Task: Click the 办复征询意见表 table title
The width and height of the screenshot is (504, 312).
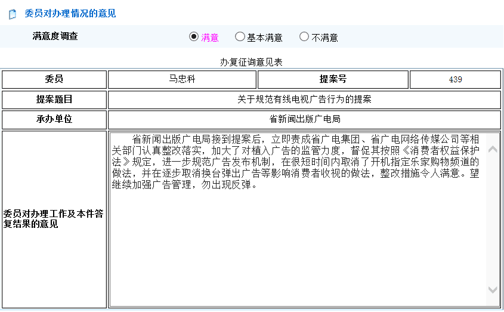Action: [x=251, y=62]
